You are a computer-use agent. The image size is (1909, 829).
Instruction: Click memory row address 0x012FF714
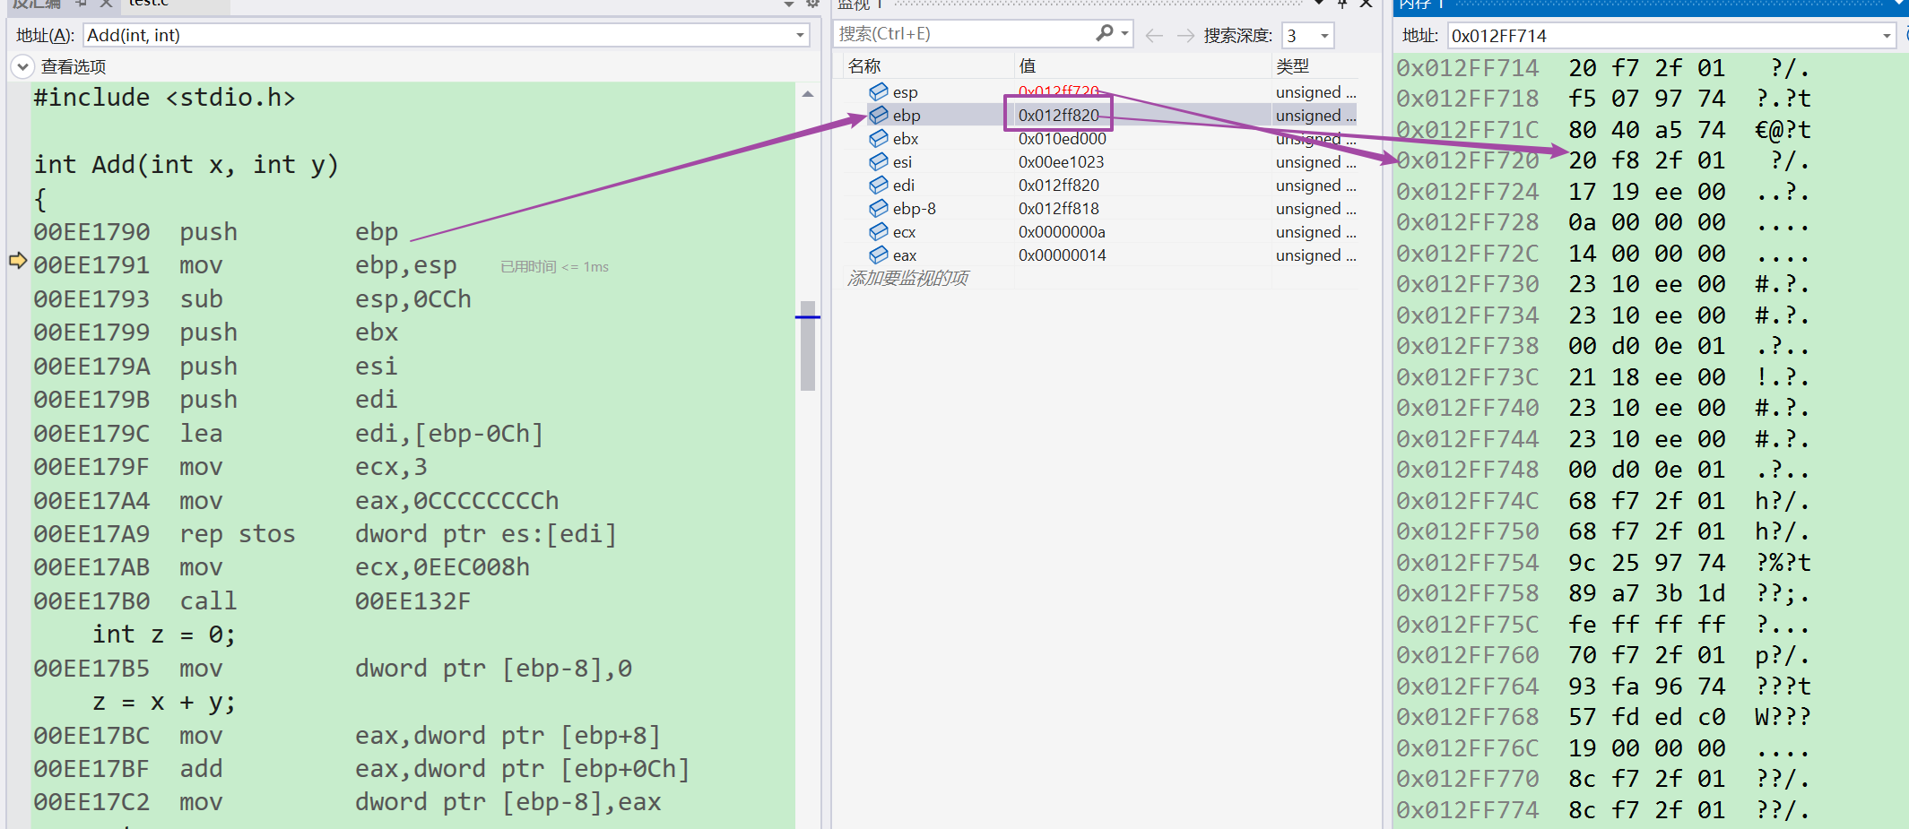coord(1467,68)
